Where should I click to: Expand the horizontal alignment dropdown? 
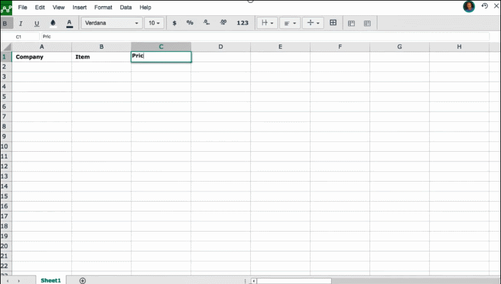[290, 23]
